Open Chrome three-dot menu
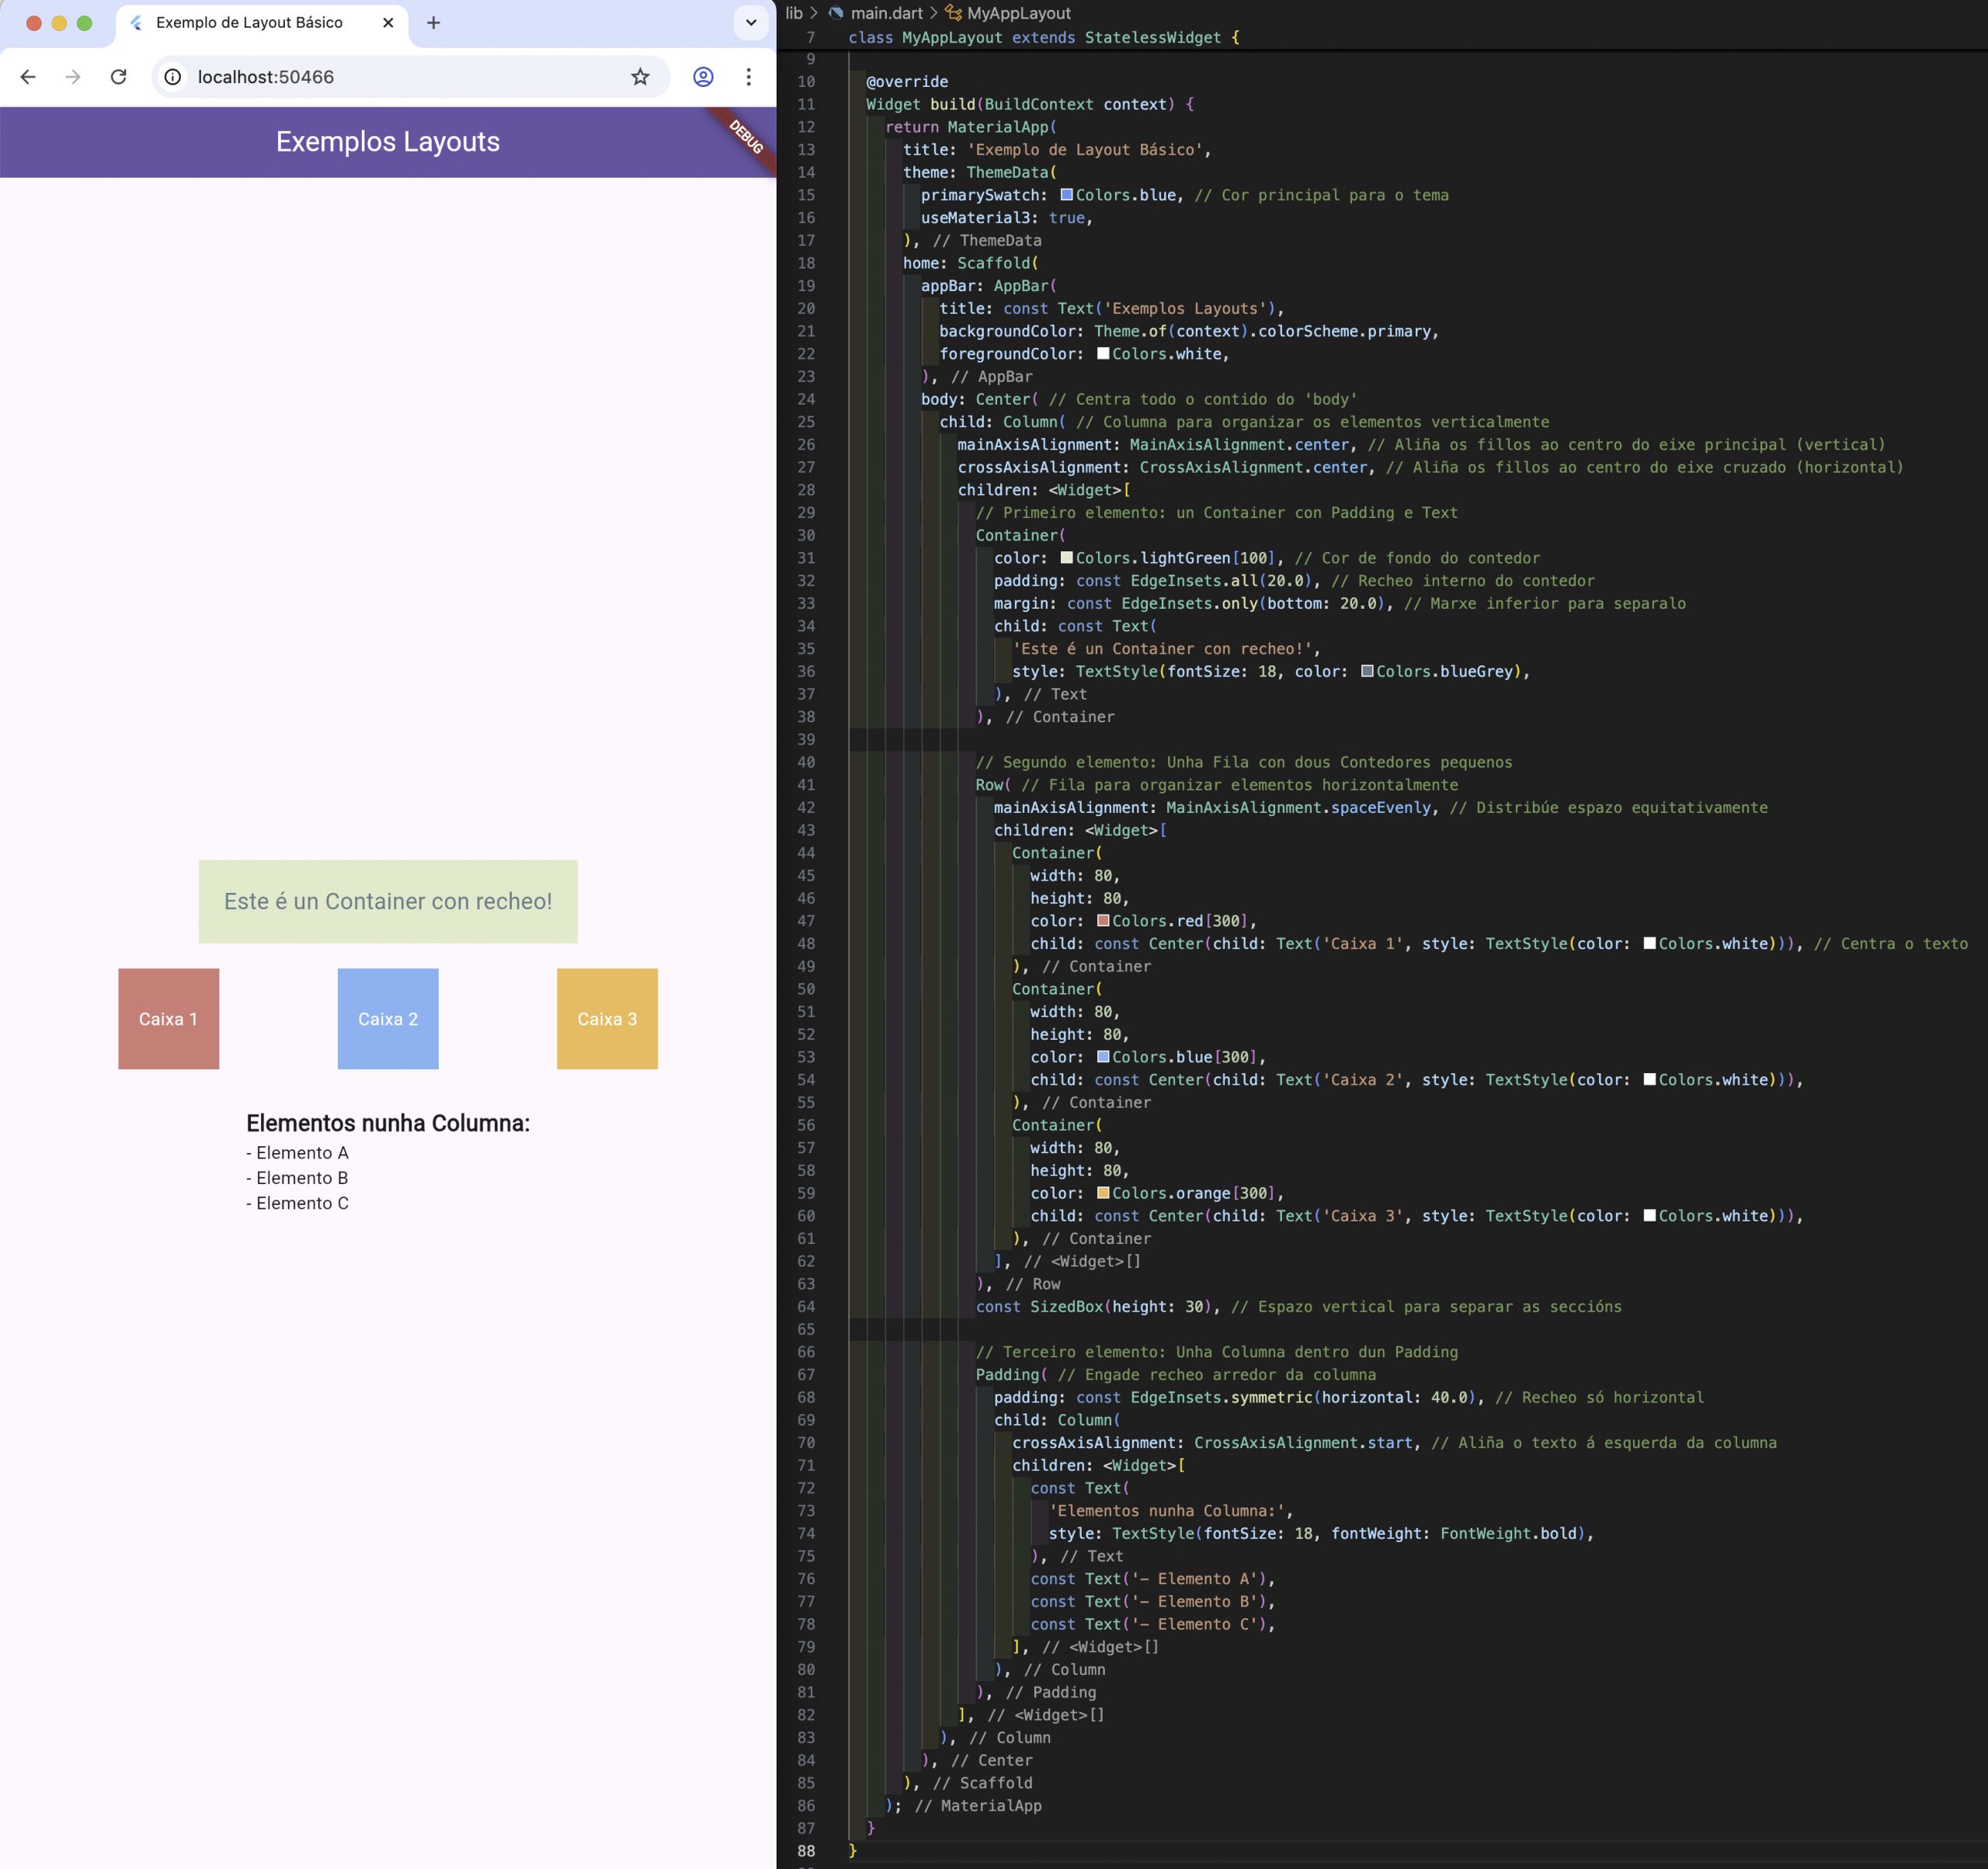The image size is (1988, 1869). click(748, 77)
